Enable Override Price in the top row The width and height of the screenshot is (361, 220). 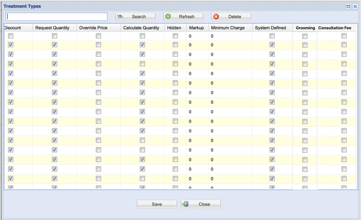pos(99,36)
